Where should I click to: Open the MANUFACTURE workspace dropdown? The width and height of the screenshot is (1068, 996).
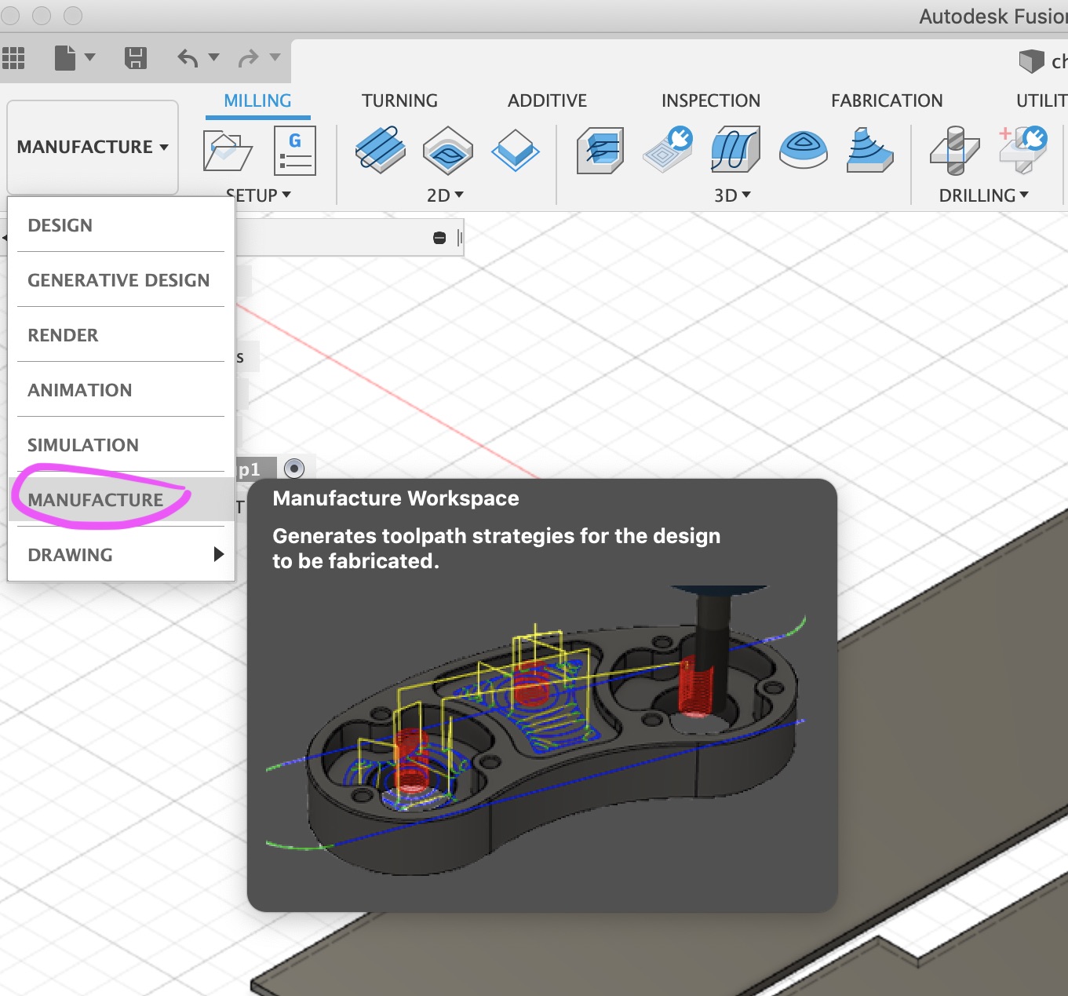pyautogui.click(x=93, y=147)
